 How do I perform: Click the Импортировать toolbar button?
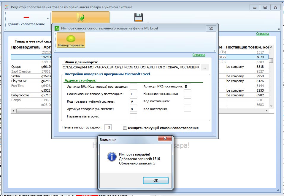click(71, 40)
